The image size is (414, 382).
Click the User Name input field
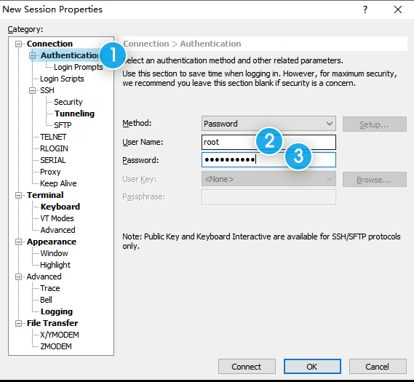tap(268, 142)
